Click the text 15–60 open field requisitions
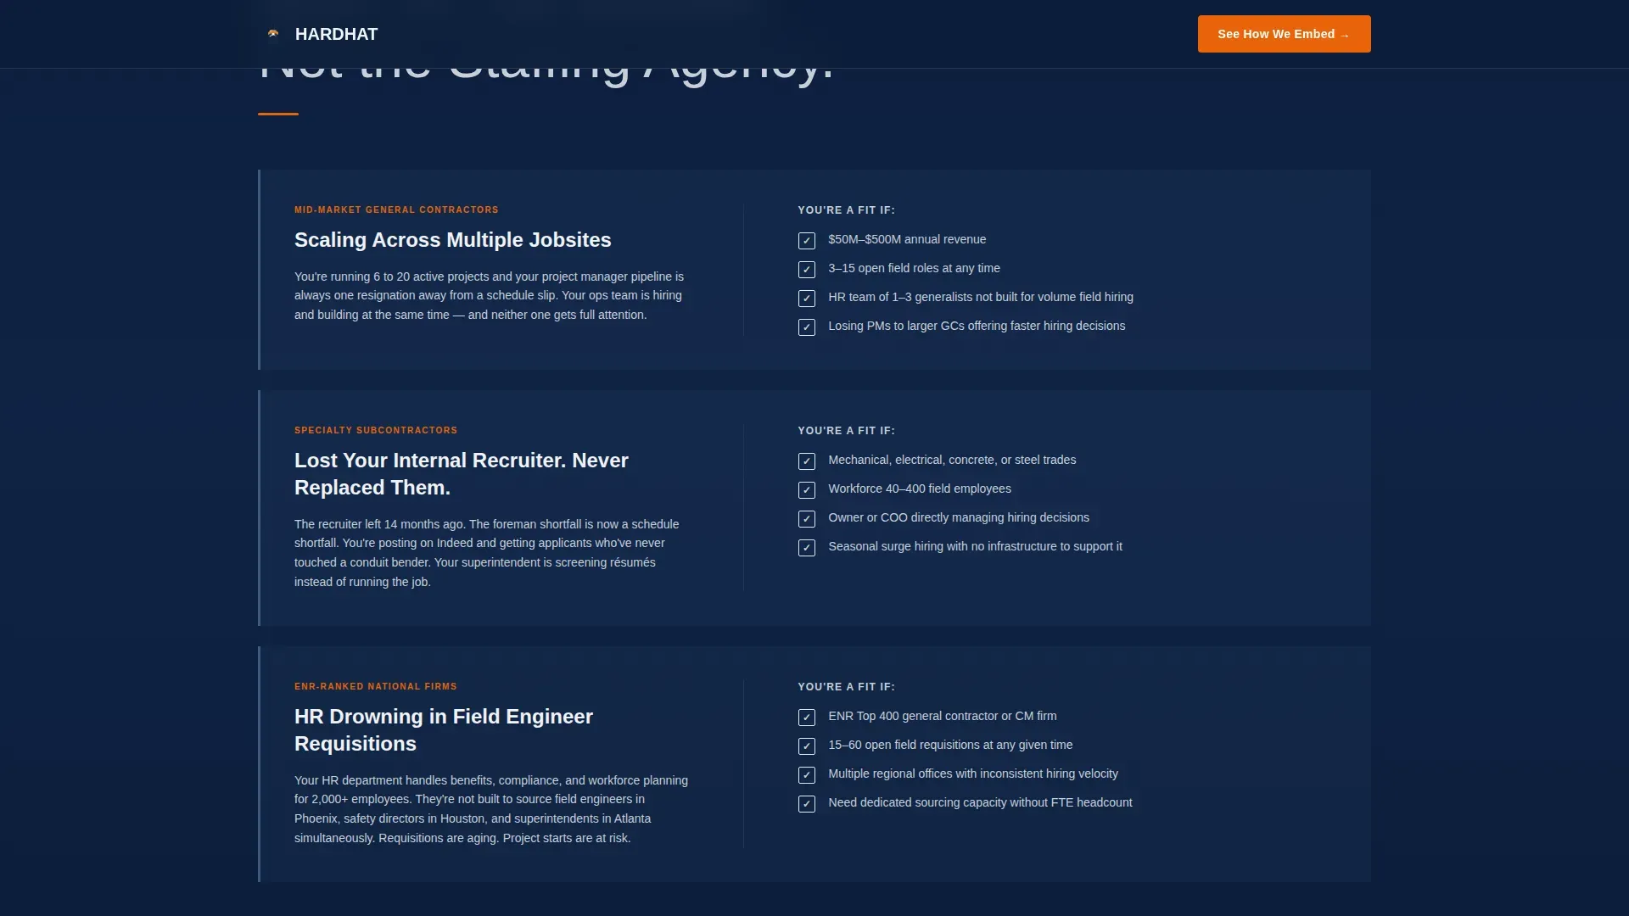 950,745
